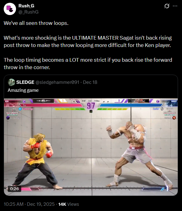The width and height of the screenshot is (182, 211).
Task: Open the quoted author SLEDGE name
Action: tap(25, 82)
